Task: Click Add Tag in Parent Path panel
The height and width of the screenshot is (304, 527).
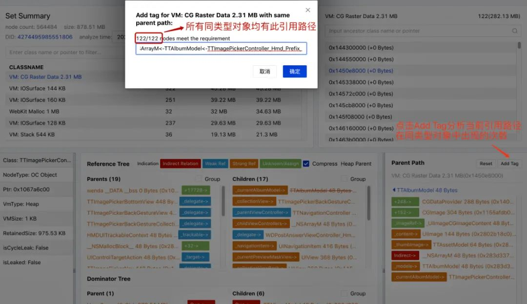Action: coord(509,163)
